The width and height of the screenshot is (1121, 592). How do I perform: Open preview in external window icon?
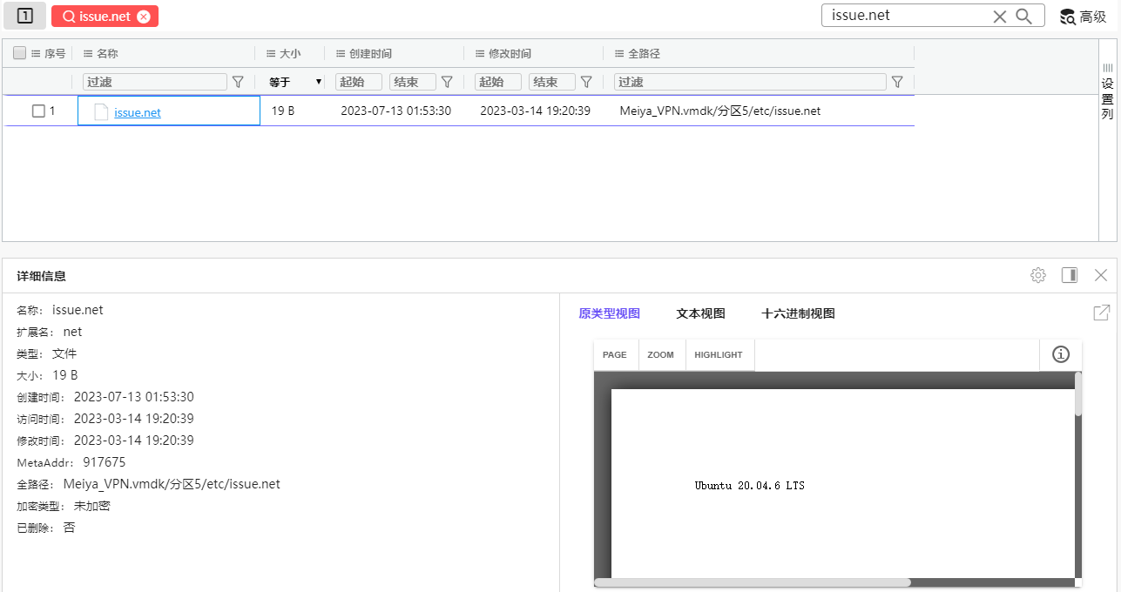[1102, 313]
